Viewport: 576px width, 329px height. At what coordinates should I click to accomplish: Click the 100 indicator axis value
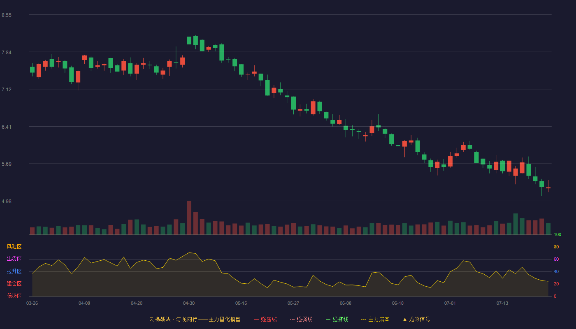(x=557, y=235)
